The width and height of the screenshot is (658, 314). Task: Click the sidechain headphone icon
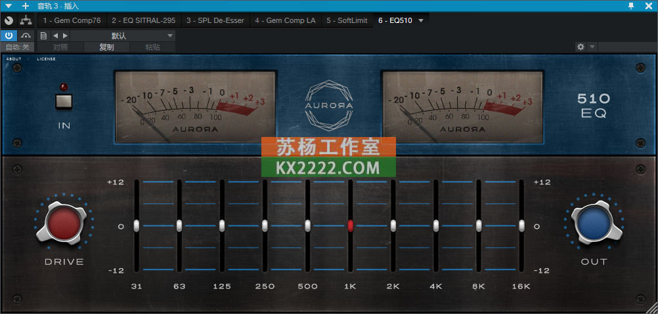pyautogui.click(x=26, y=36)
